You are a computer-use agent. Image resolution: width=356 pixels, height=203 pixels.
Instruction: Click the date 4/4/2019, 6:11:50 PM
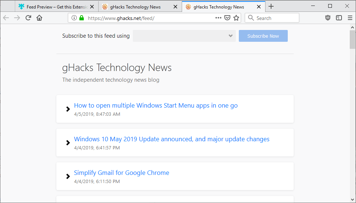pos(97,181)
